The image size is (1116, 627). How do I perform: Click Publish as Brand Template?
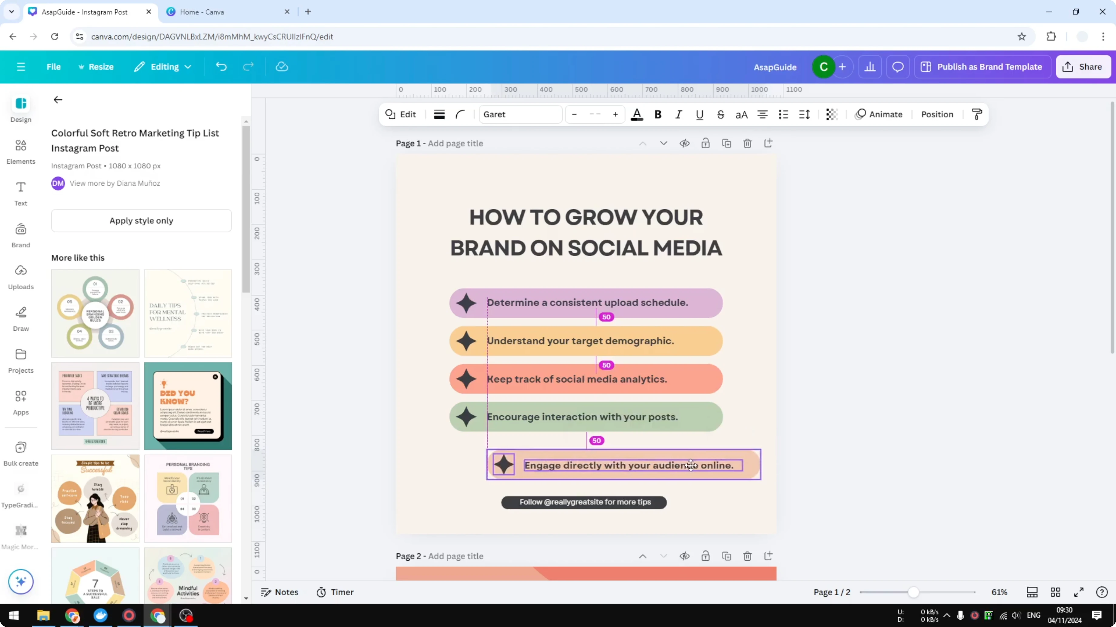tap(982, 67)
